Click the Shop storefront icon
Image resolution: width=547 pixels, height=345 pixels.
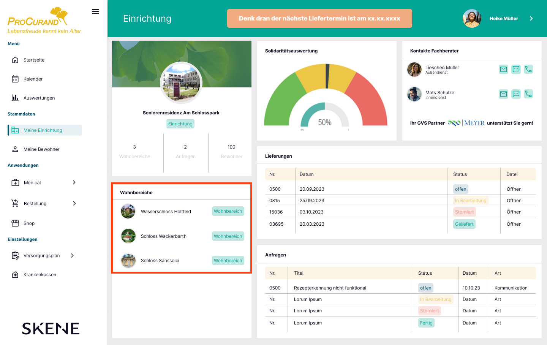click(15, 223)
